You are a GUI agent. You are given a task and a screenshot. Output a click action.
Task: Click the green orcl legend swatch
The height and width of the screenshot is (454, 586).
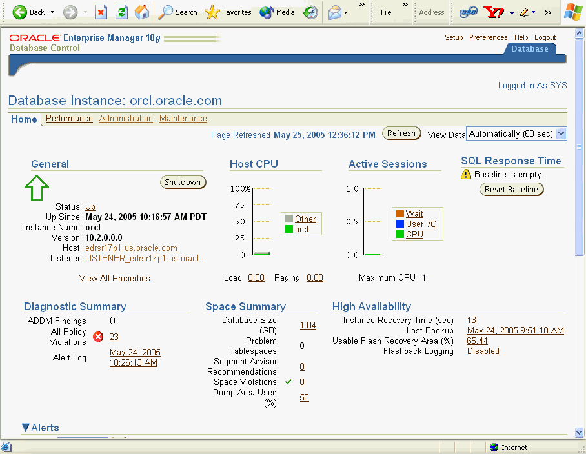click(289, 230)
